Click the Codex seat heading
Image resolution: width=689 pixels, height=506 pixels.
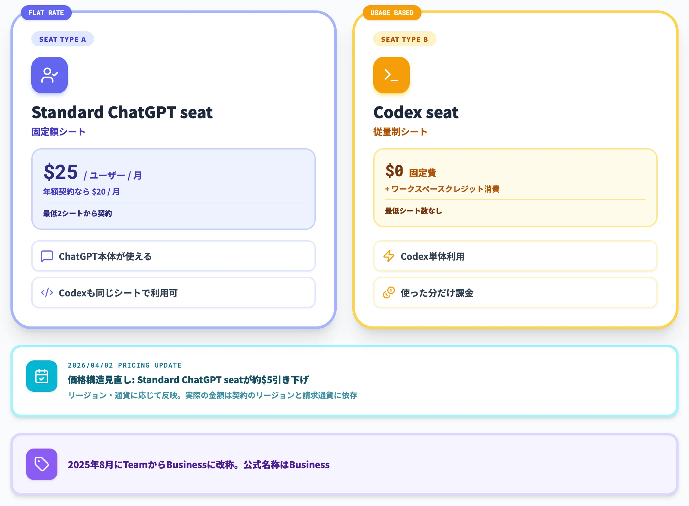tap(416, 112)
